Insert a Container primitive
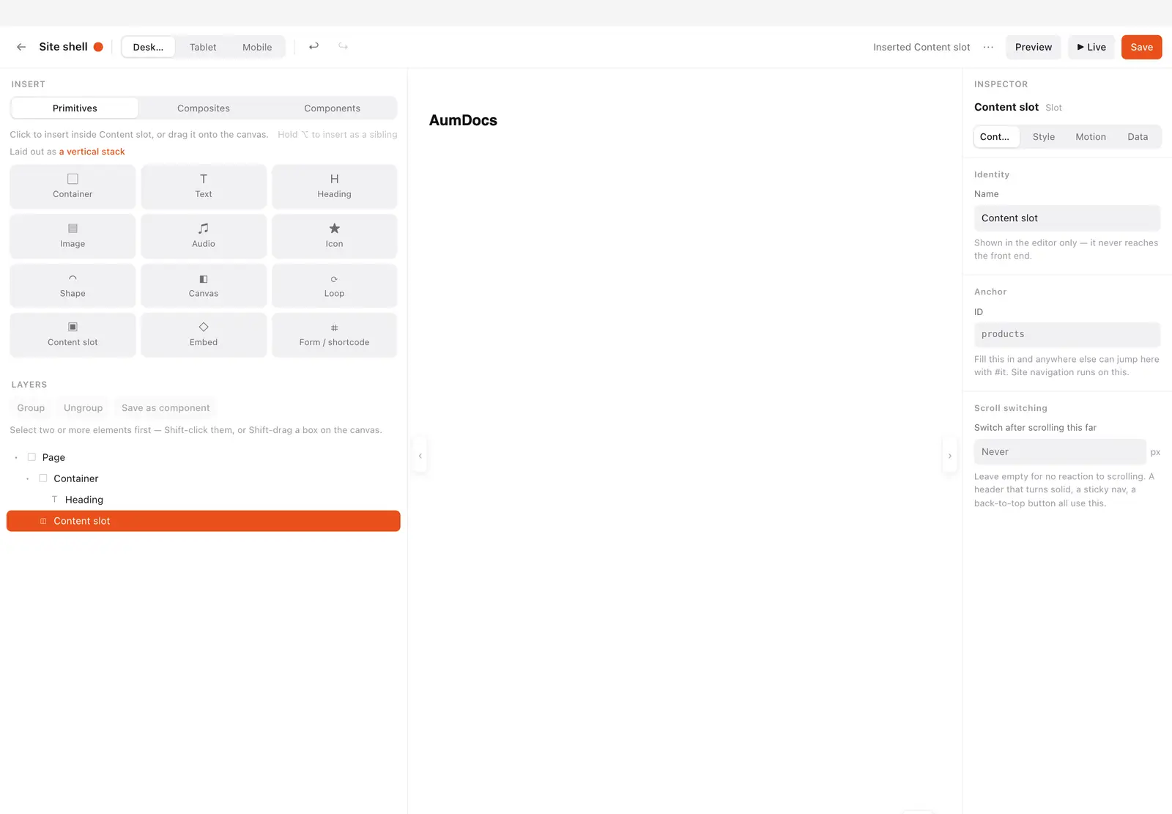The height and width of the screenshot is (814, 1172). pos(73,186)
